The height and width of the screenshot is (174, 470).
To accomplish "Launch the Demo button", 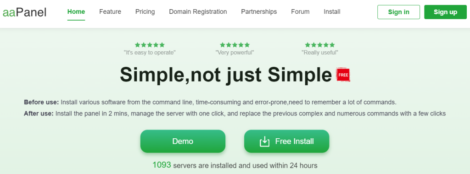I will [183, 141].
